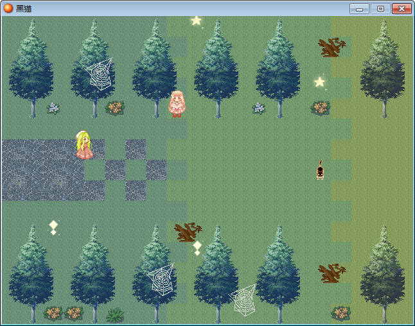Click the orange flower bush near the cobweb tree

point(115,107)
